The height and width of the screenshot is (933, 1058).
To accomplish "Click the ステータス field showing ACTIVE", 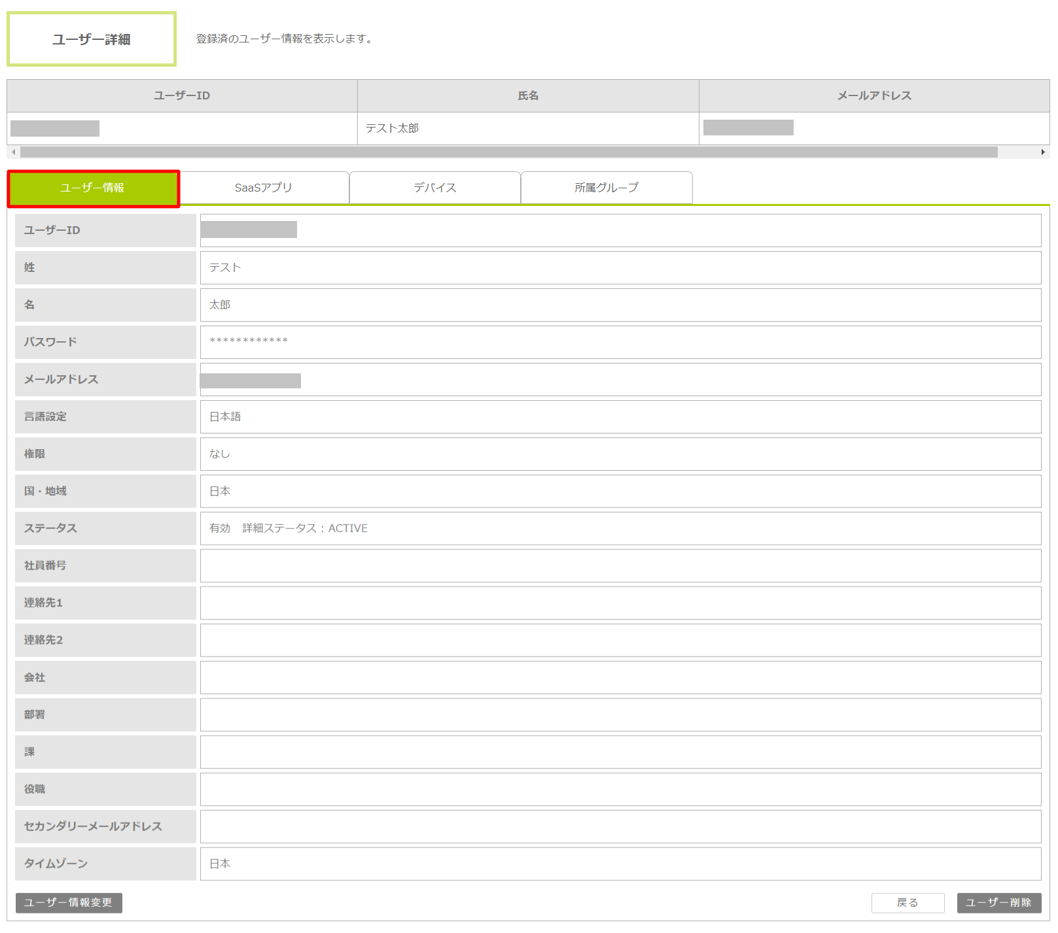I will tap(620, 528).
